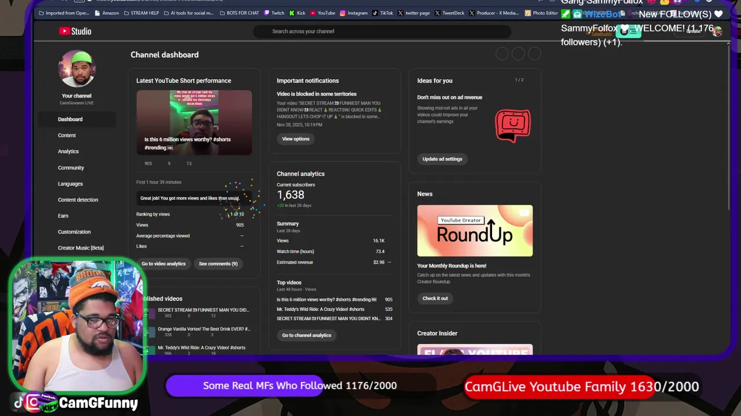This screenshot has height=416, width=741.
Task: Click the Update ad settings button
Action: (x=442, y=159)
